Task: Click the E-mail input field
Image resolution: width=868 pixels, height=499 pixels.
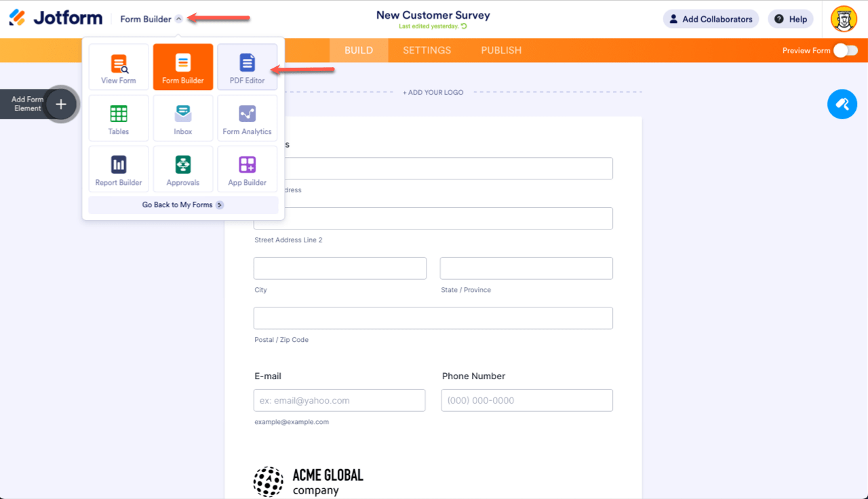Action: point(339,400)
